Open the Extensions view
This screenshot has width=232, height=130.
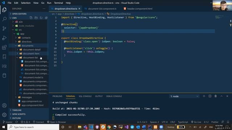pyautogui.click(x=4, y=47)
